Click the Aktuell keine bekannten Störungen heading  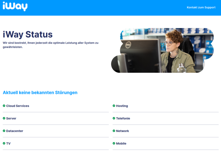40,93
